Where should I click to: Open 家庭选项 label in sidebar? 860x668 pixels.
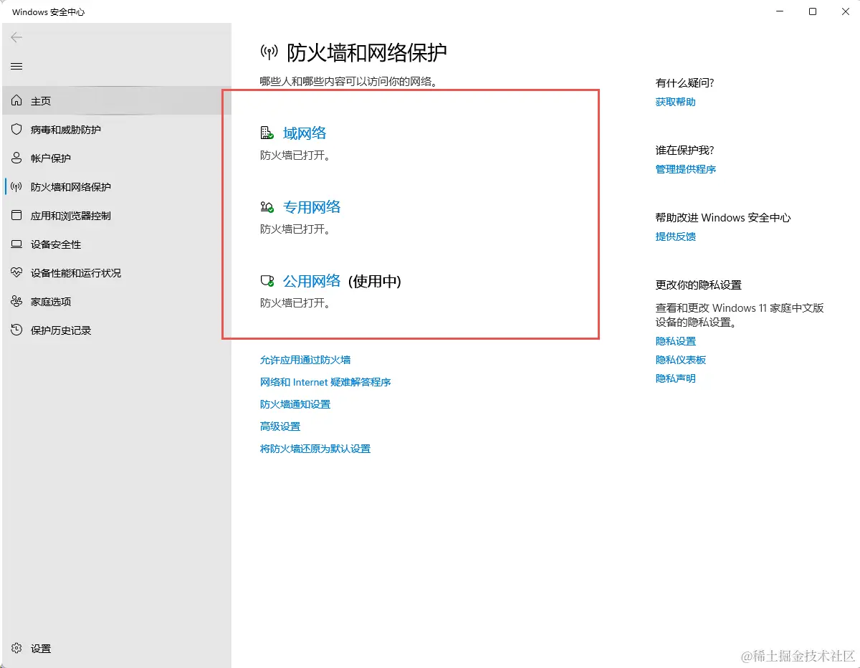51,302
